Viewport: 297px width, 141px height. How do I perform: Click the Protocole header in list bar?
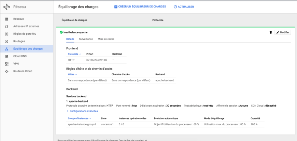coord(158,20)
